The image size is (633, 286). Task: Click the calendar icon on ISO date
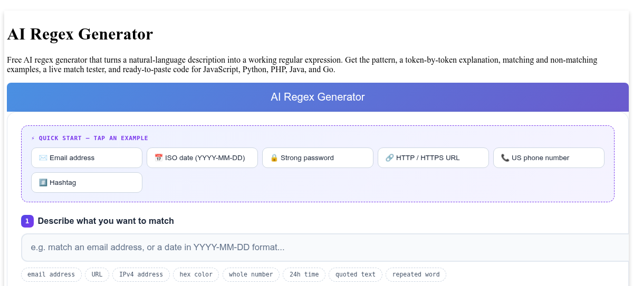(x=159, y=157)
